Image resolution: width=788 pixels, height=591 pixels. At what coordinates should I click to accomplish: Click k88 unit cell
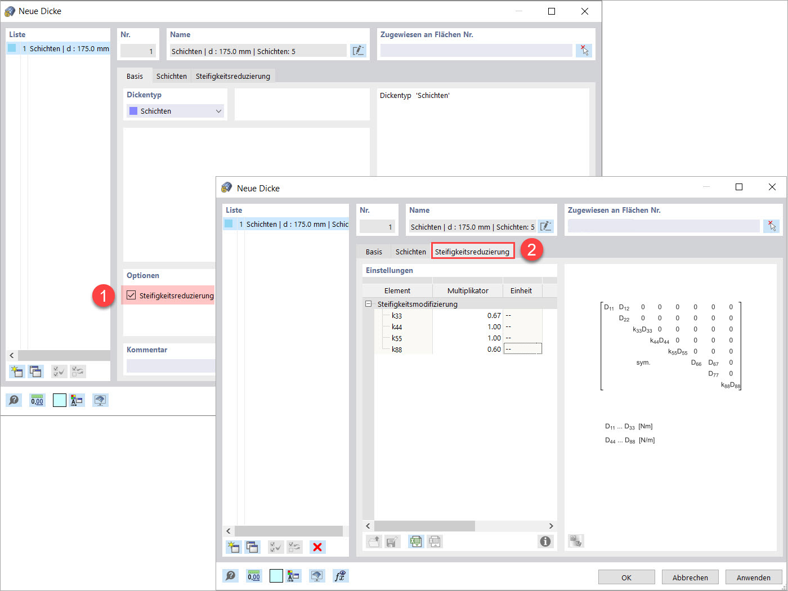click(523, 349)
